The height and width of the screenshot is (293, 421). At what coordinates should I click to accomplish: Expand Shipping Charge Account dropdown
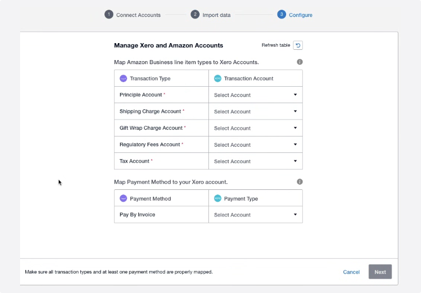coord(255,111)
